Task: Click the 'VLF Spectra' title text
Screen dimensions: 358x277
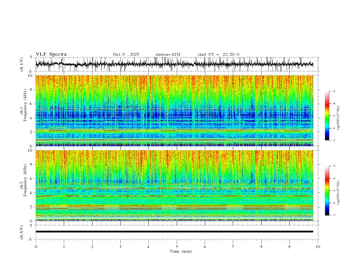Action: (51, 54)
